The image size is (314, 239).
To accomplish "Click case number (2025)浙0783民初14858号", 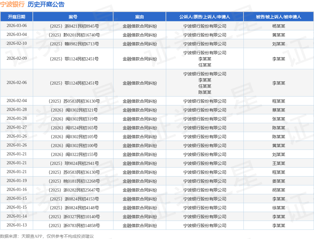I will tap(74, 226).
